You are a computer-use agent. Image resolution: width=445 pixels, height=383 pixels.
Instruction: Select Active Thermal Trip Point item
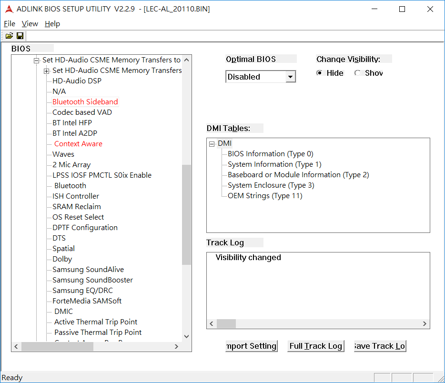pos(96,323)
